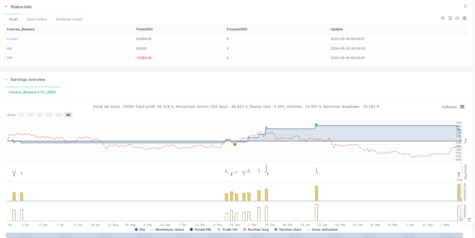Toggle Position long legend item
The height and width of the screenshot is (238, 475).
tap(256, 229)
